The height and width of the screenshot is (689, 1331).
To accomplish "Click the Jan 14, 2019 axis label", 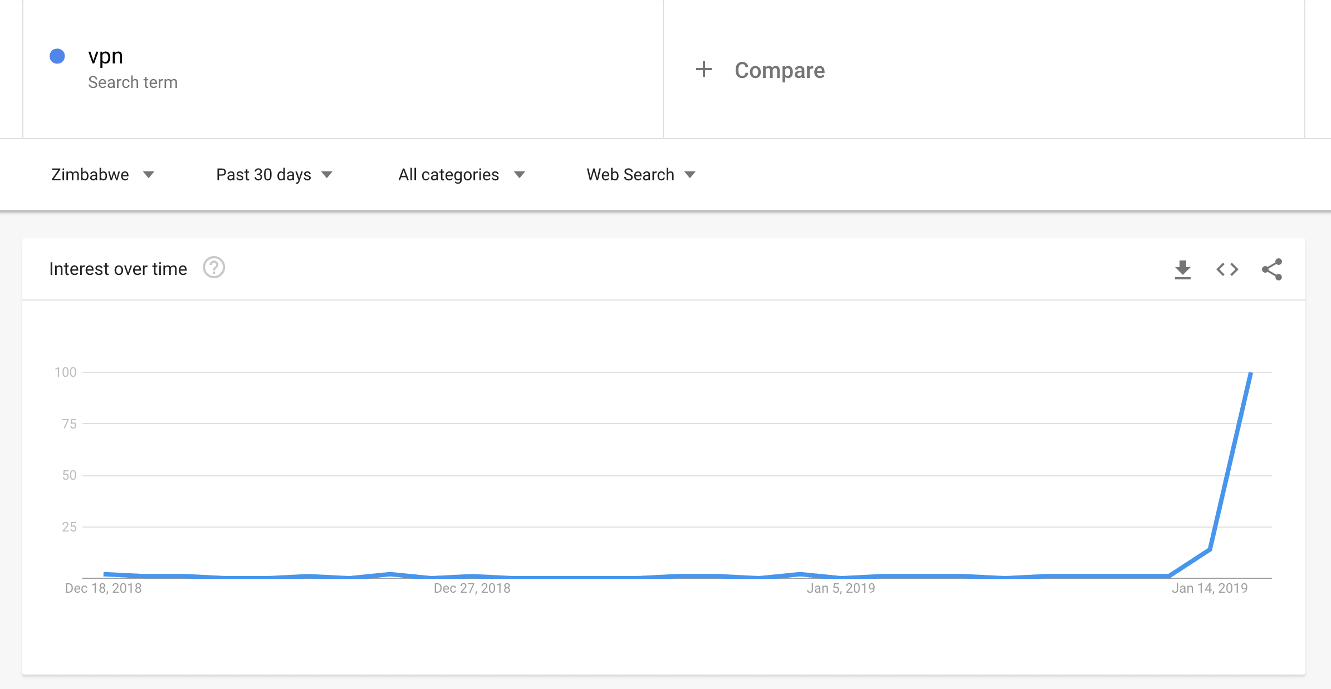I will [1210, 588].
